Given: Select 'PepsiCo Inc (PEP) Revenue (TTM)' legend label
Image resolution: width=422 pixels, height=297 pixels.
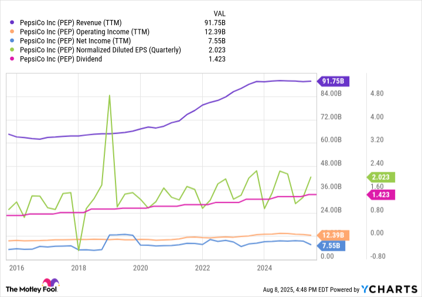Looking at the screenshot, I should [x=71, y=23].
